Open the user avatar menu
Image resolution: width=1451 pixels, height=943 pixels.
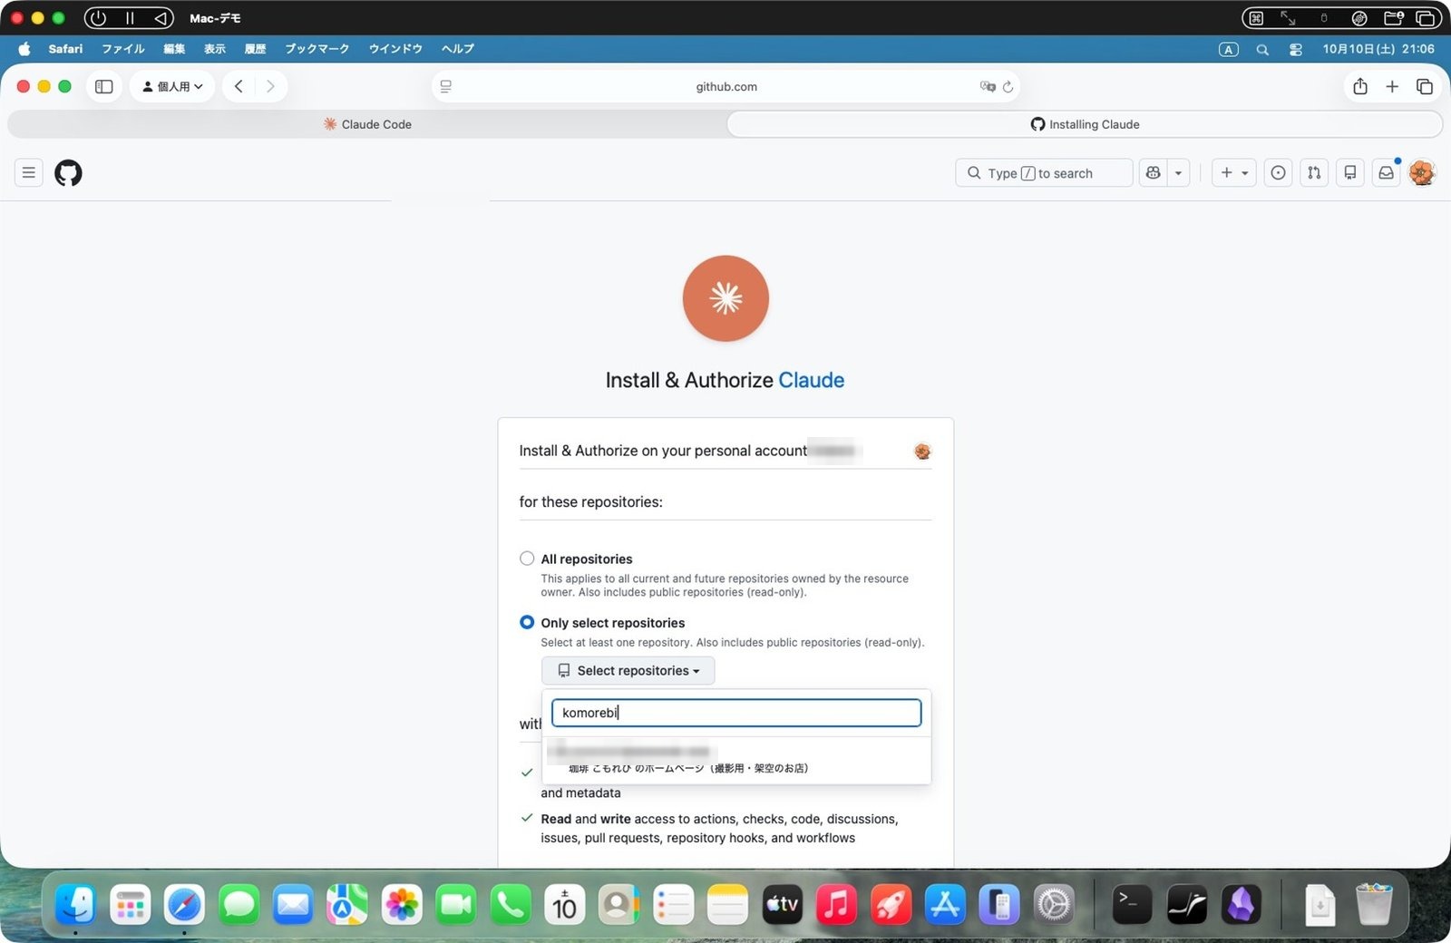tap(1422, 172)
